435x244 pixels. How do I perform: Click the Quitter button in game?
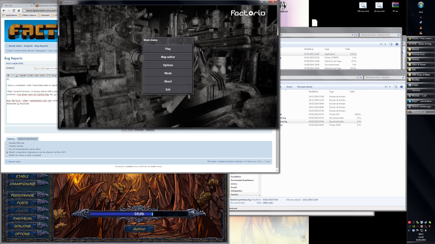pyautogui.click(x=139, y=229)
